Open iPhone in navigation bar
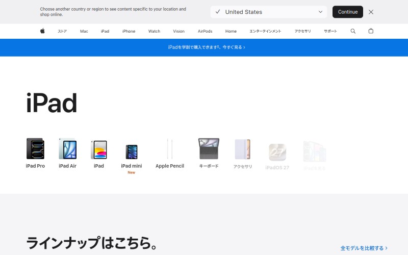Image resolution: width=408 pixels, height=255 pixels. (x=129, y=31)
